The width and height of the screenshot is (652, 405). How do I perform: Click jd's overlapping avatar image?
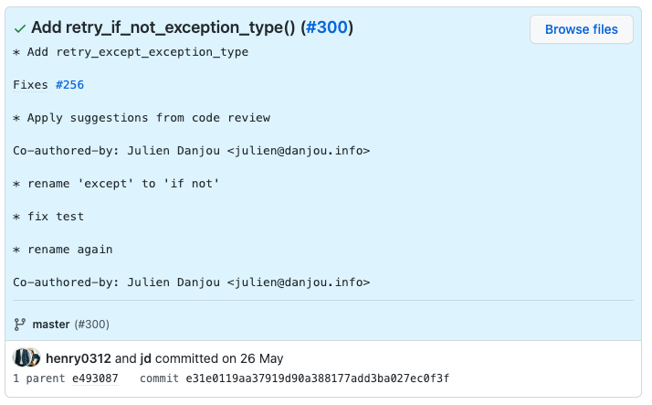(x=36, y=358)
